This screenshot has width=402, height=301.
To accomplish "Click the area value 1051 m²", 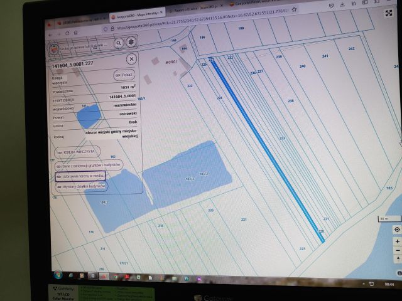I will (128, 87).
